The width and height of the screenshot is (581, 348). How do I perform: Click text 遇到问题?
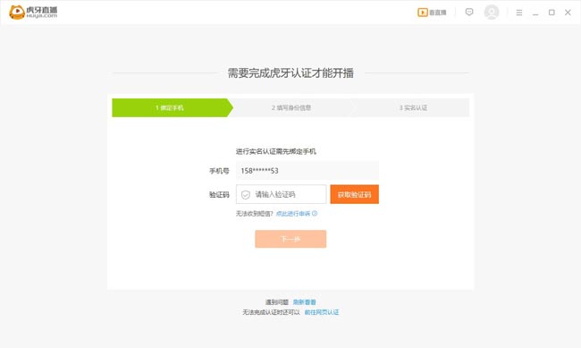[277, 302]
